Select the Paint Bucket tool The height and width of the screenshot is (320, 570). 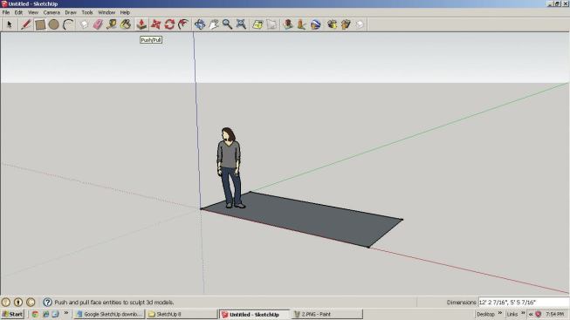point(126,24)
